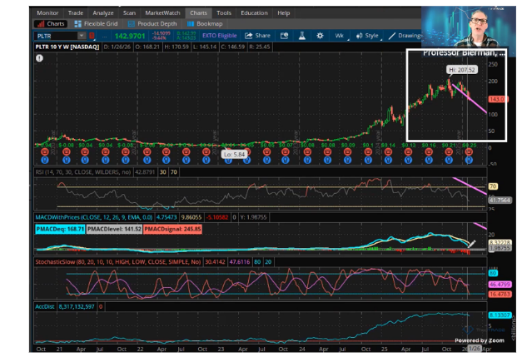The width and height of the screenshot is (532, 362).
Task: Open the Scan tab
Action: coord(129,12)
